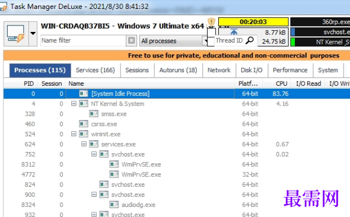The width and height of the screenshot is (350, 217).
Task: Click the Task Manager DeLuxe title bar icon
Action: pos(4,7)
